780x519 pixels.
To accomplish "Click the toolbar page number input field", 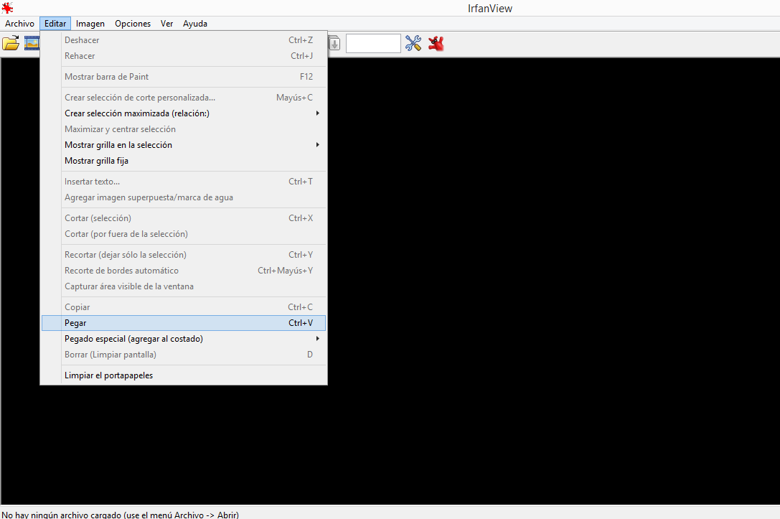I will [x=373, y=43].
